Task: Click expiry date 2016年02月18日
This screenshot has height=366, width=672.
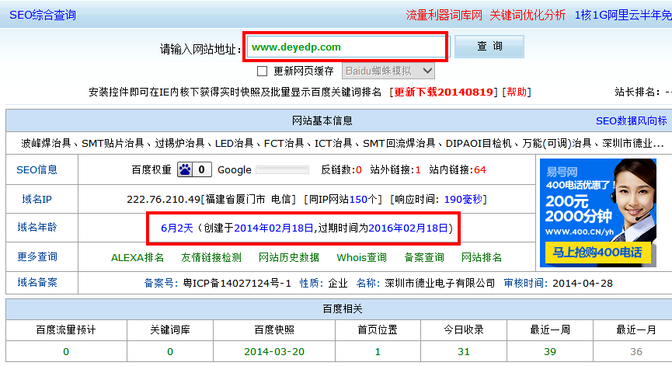Action: click(408, 228)
